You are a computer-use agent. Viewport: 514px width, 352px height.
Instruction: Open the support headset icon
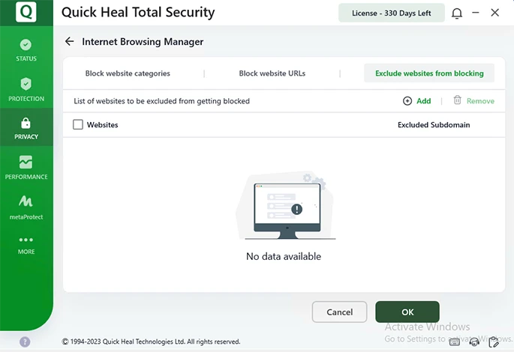(474, 342)
